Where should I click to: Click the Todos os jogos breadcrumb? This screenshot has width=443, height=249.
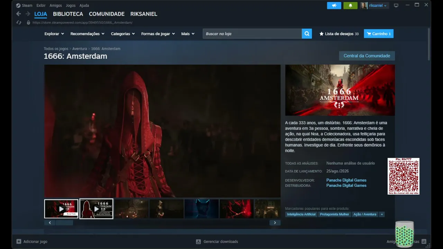56,49
